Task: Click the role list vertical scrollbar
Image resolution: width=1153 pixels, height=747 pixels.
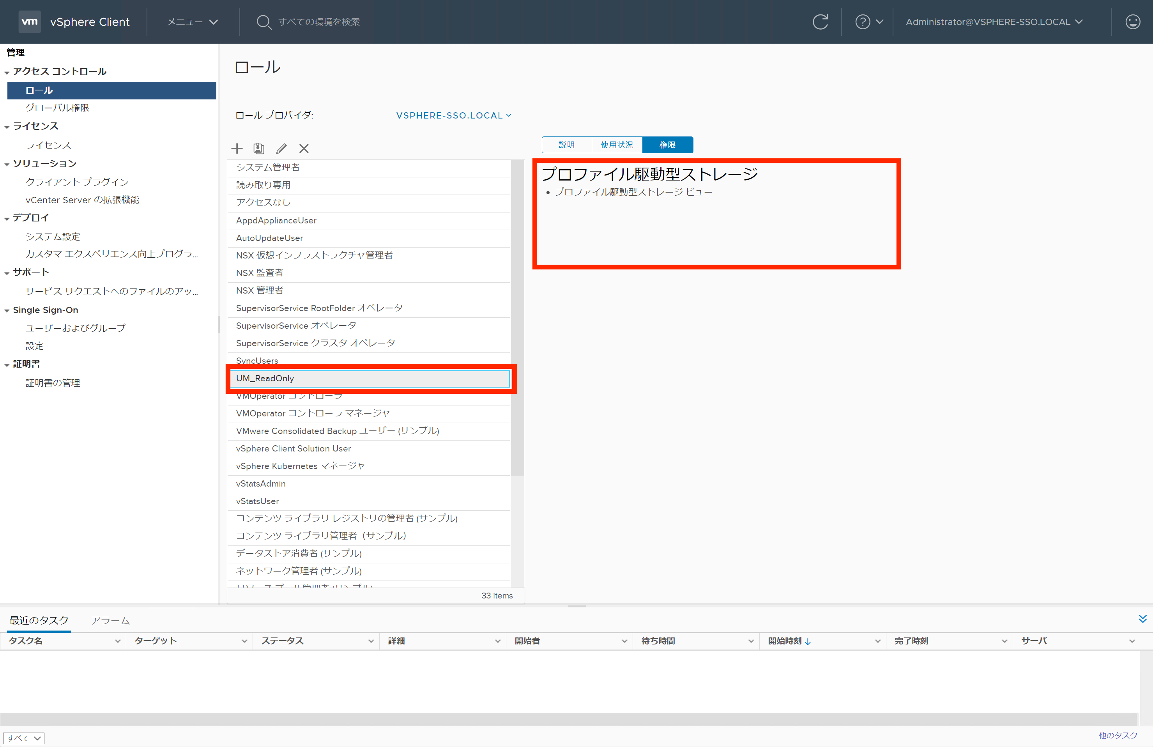Action: point(518,317)
